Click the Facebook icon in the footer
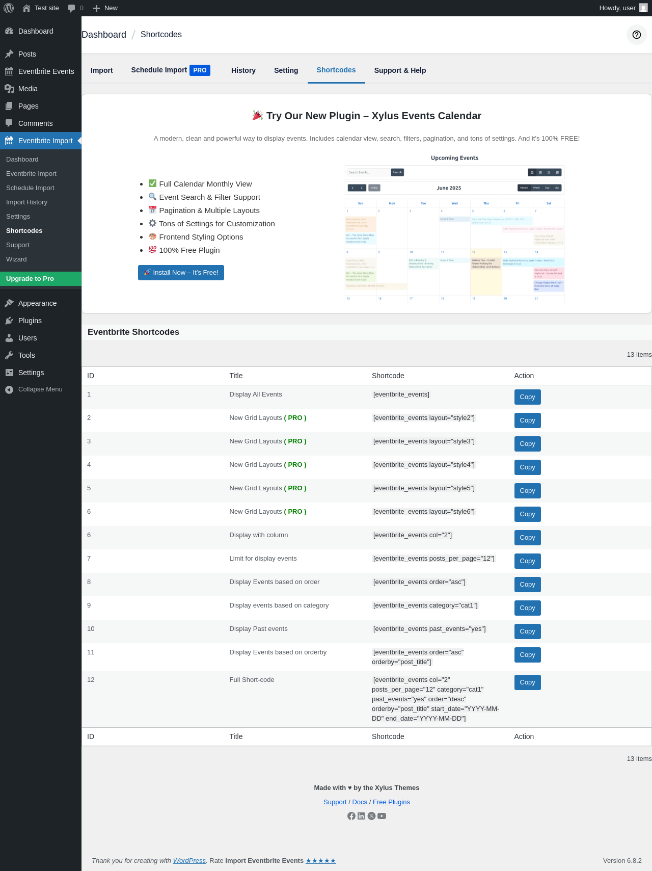Screen dimensions: 652x871 coord(351,816)
